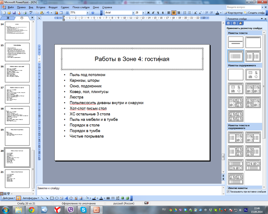Screen dimensions: 268x214
Task: Insert WordArt from the drawing toolbar
Action: (66, 198)
